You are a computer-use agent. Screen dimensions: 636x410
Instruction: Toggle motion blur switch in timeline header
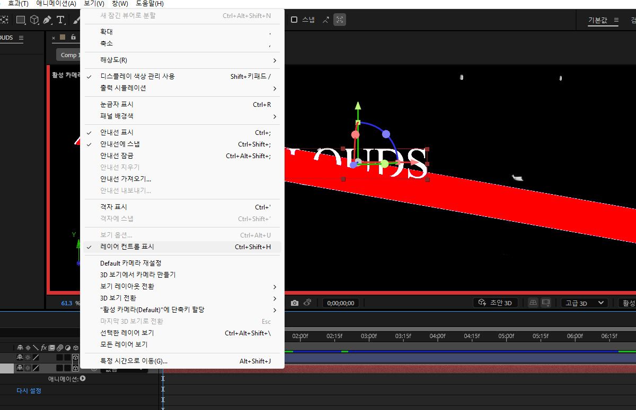tap(60, 348)
